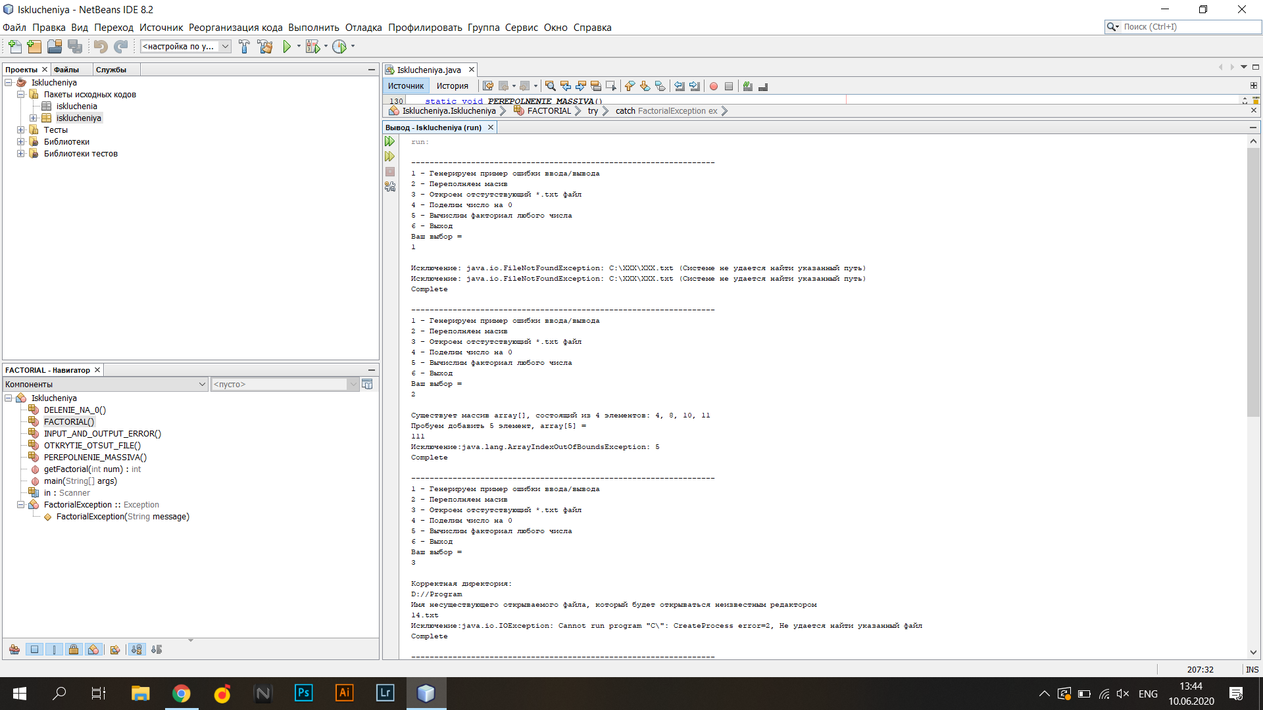Switch to История editor view
The width and height of the screenshot is (1263, 710).
point(453,86)
